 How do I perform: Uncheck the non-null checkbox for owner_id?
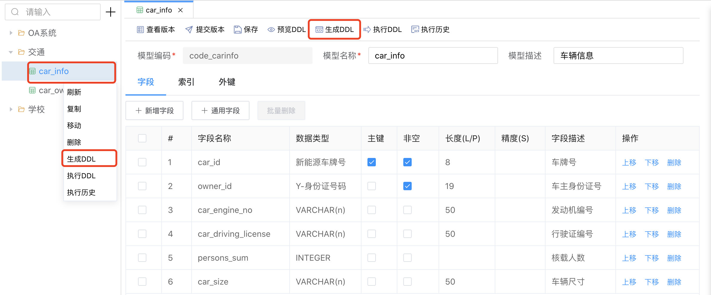tap(407, 186)
